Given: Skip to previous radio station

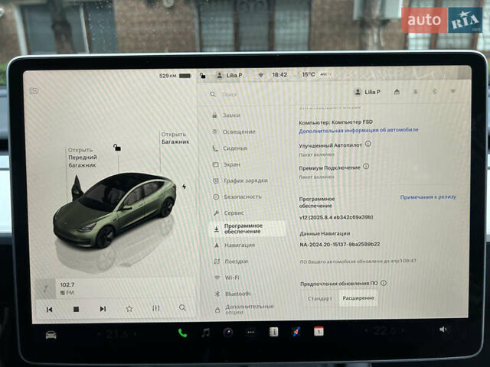Looking at the screenshot, I should point(49,309).
